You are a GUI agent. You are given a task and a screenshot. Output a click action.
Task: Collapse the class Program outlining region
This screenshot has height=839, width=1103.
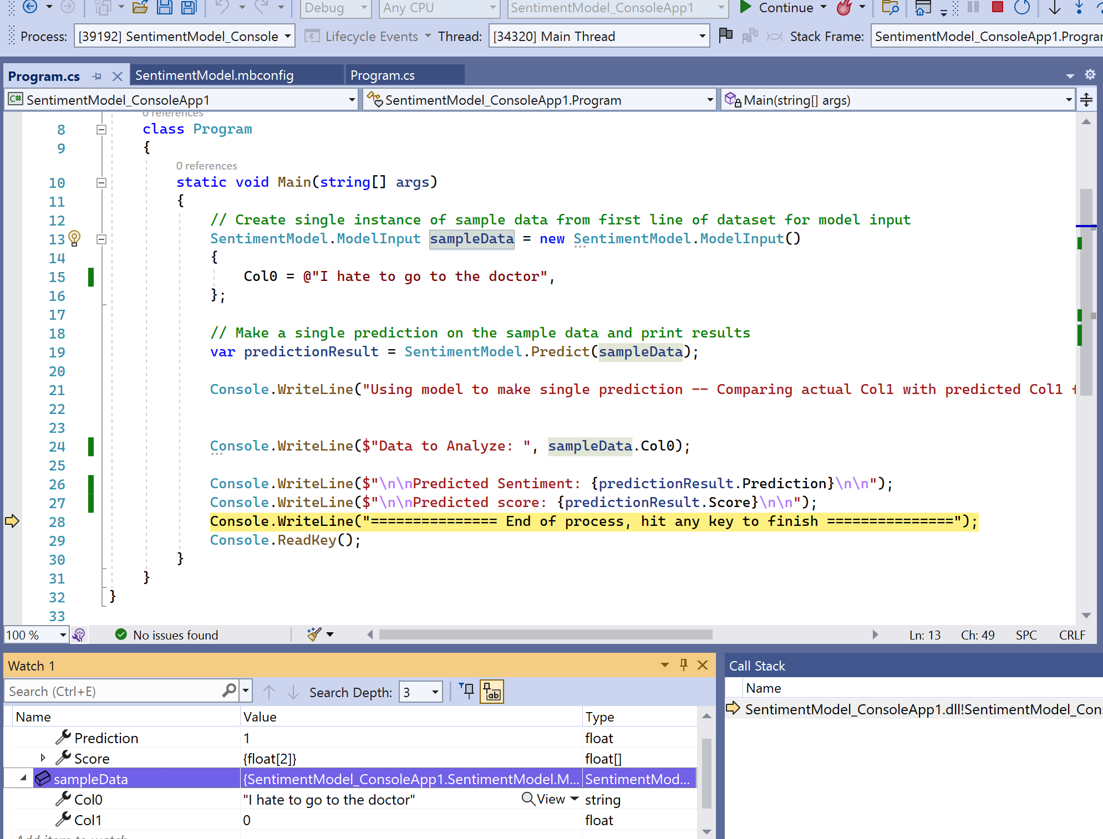coord(101,130)
